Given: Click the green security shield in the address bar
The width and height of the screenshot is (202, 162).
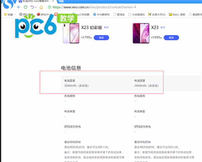Looking at the screenshot, I should point(49,7).
